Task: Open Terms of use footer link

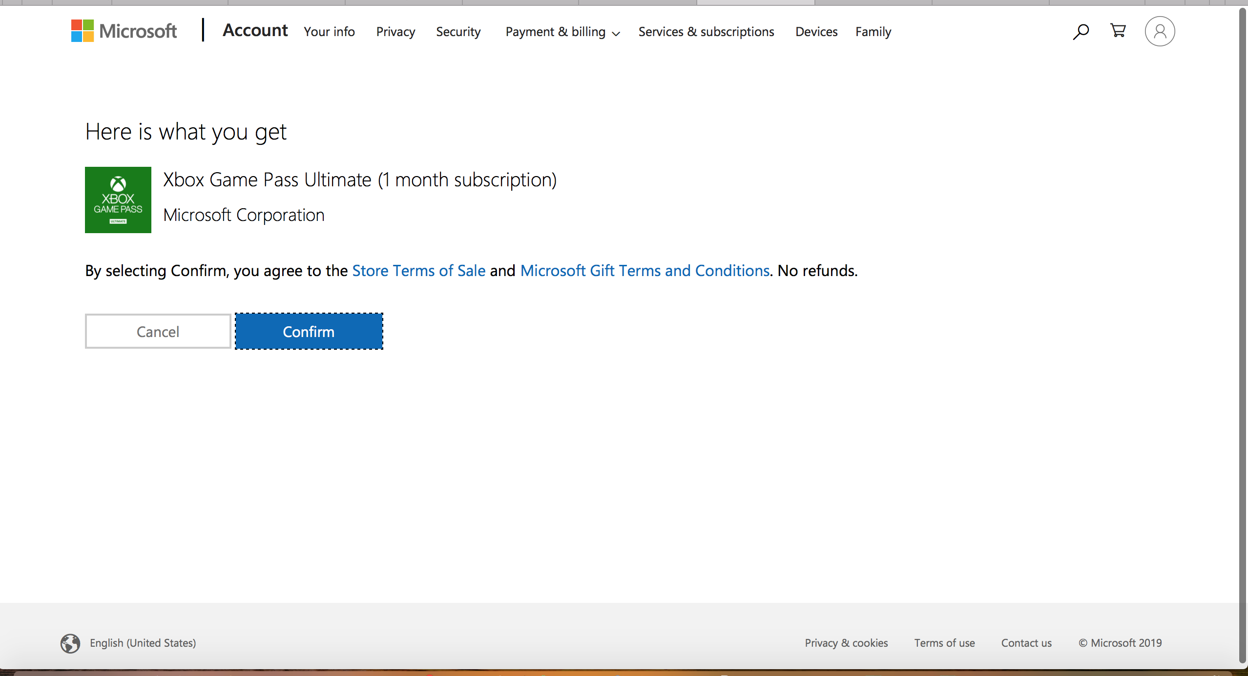Action: [x=944, y=643]
